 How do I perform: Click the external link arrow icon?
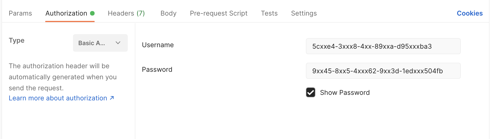112,98
